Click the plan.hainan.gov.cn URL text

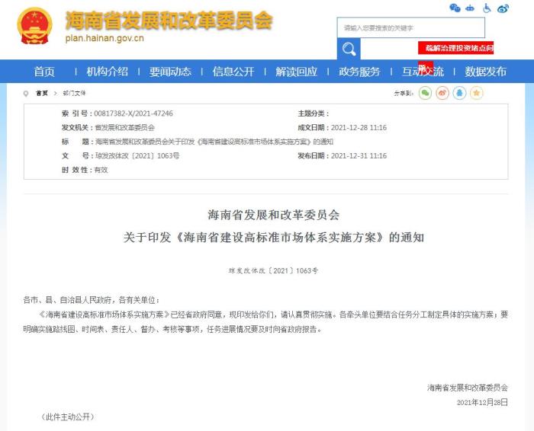click(105, 38)
